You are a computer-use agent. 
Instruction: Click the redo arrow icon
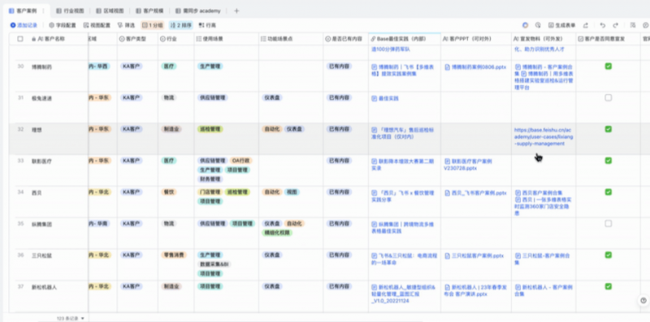[616, 25]
